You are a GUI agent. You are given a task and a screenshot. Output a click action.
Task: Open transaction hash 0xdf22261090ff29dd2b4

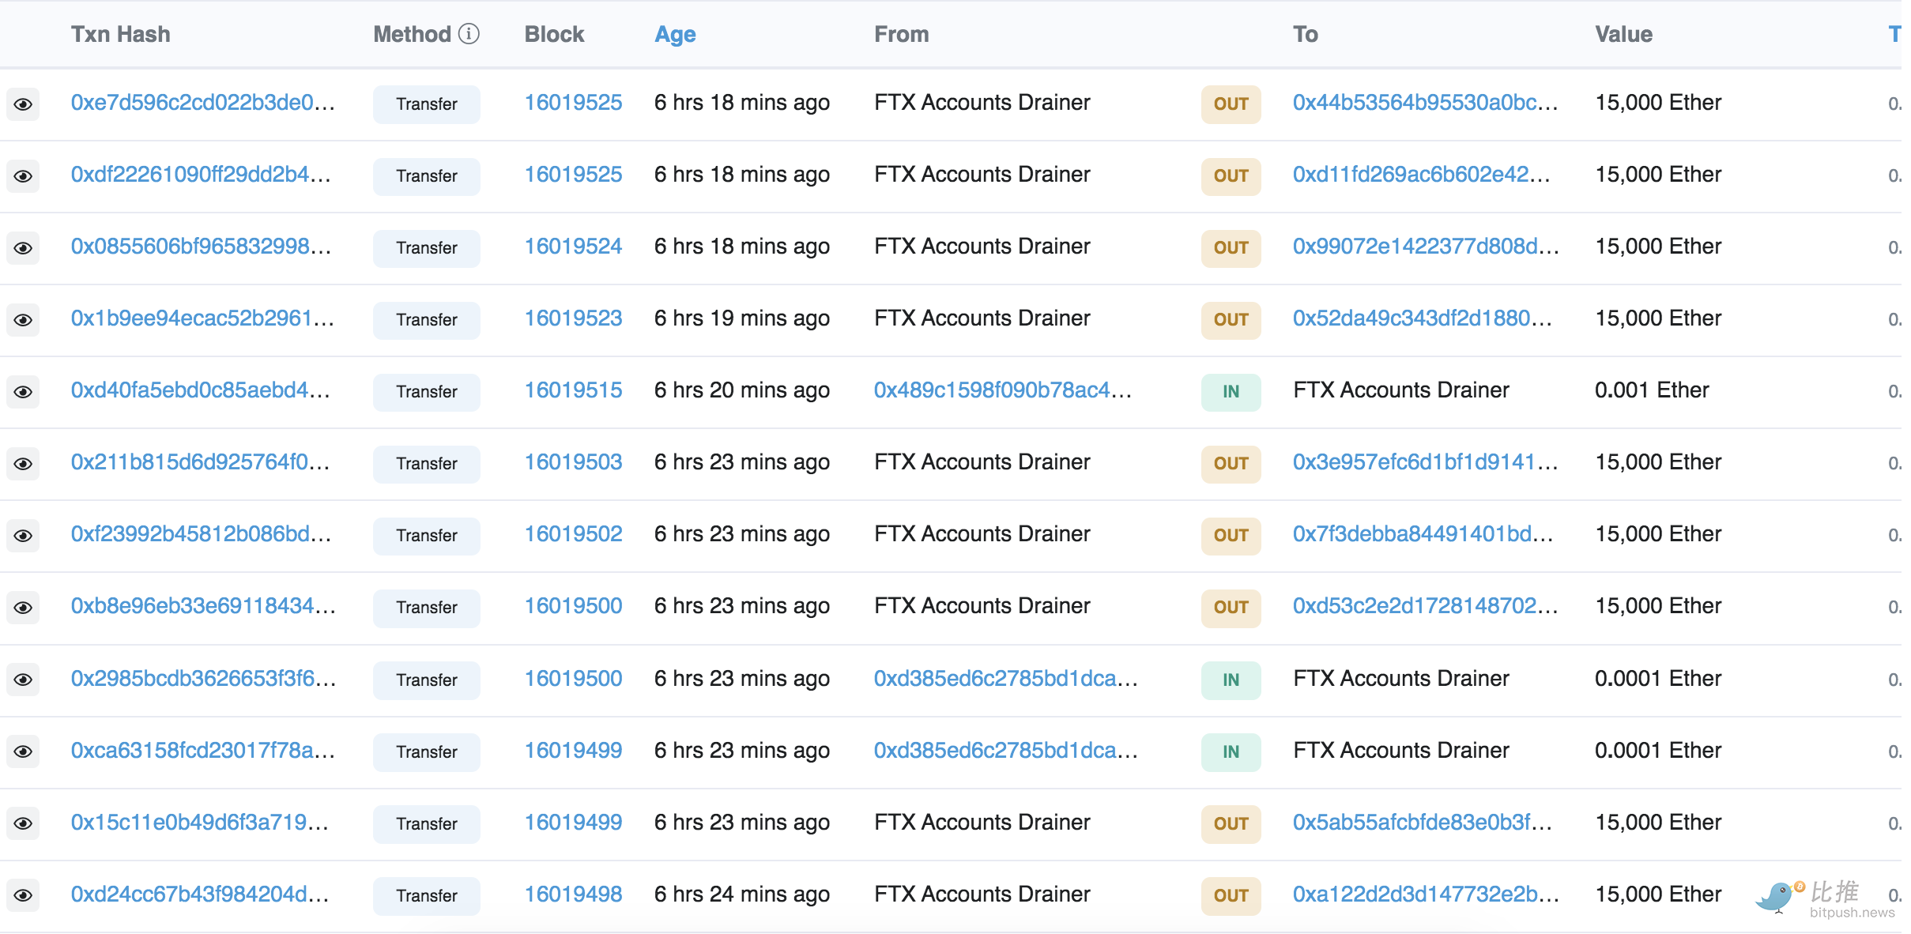pos(201,175)
